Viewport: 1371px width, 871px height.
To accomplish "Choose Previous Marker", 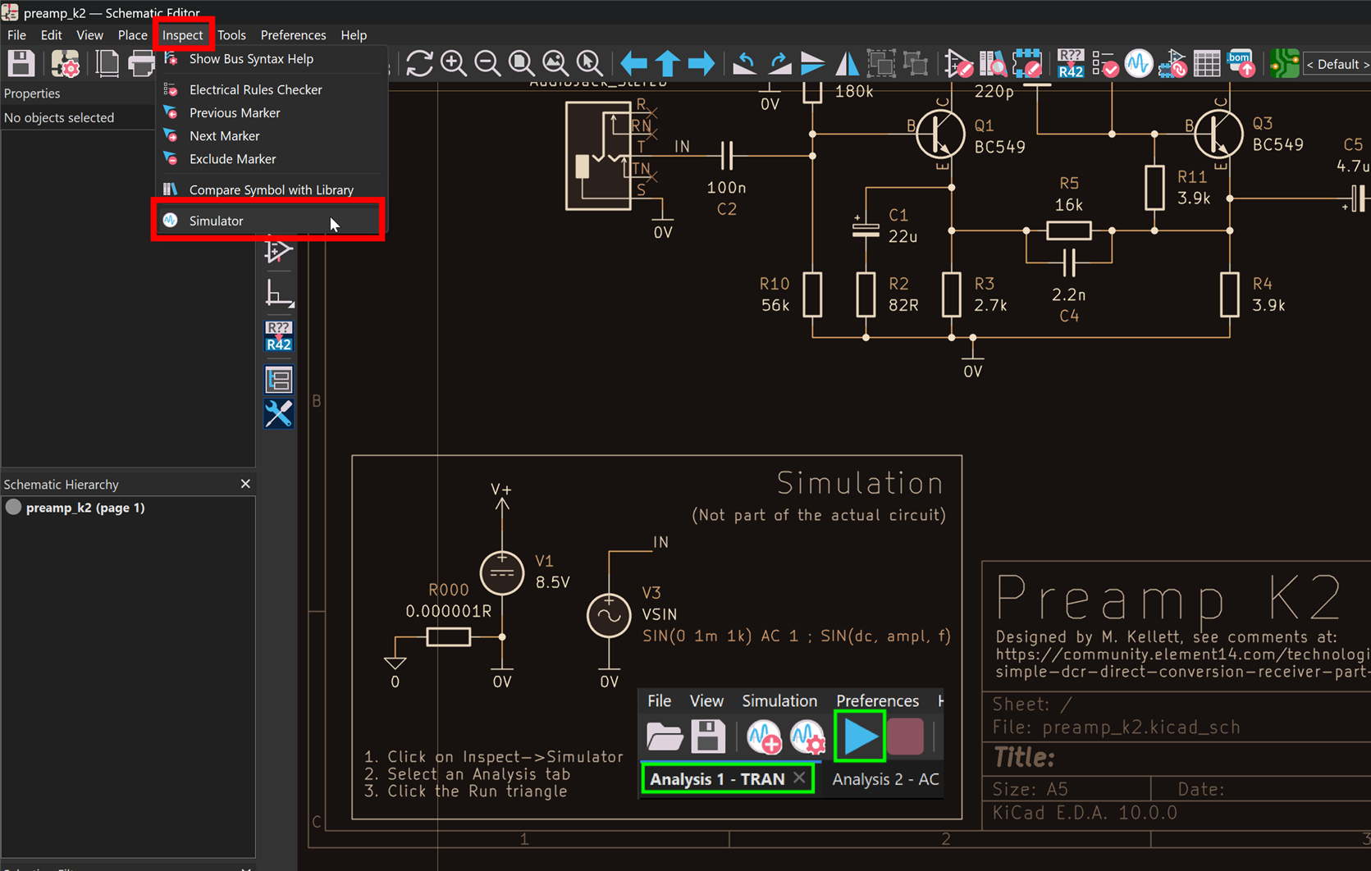I will pyautogui.click(x=272, y=112).
